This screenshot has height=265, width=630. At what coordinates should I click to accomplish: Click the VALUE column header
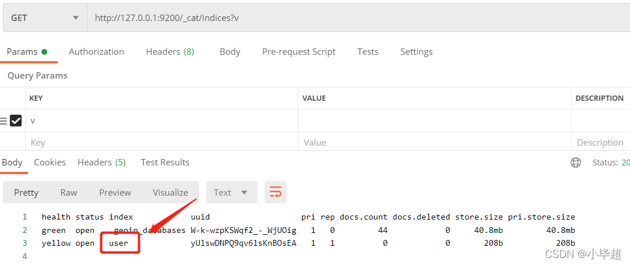314,98
